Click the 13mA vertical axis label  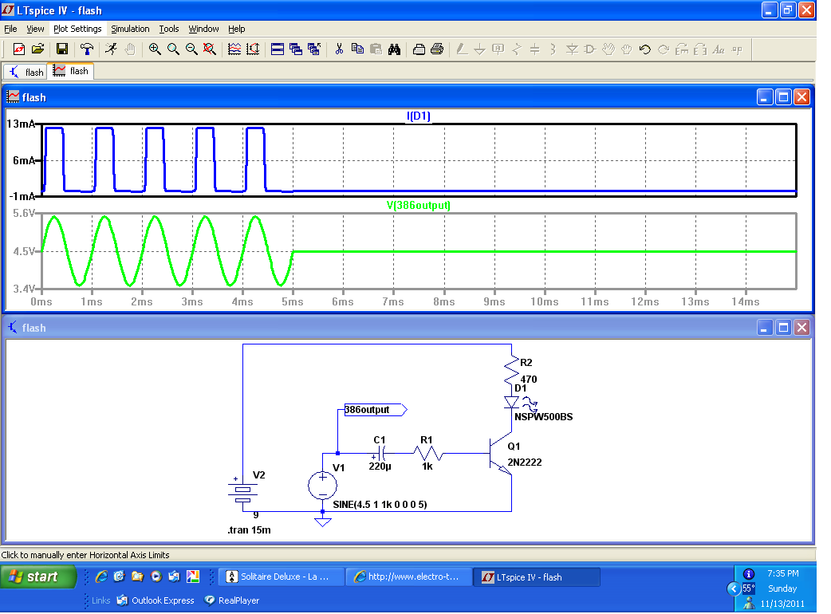pos(21,124)
